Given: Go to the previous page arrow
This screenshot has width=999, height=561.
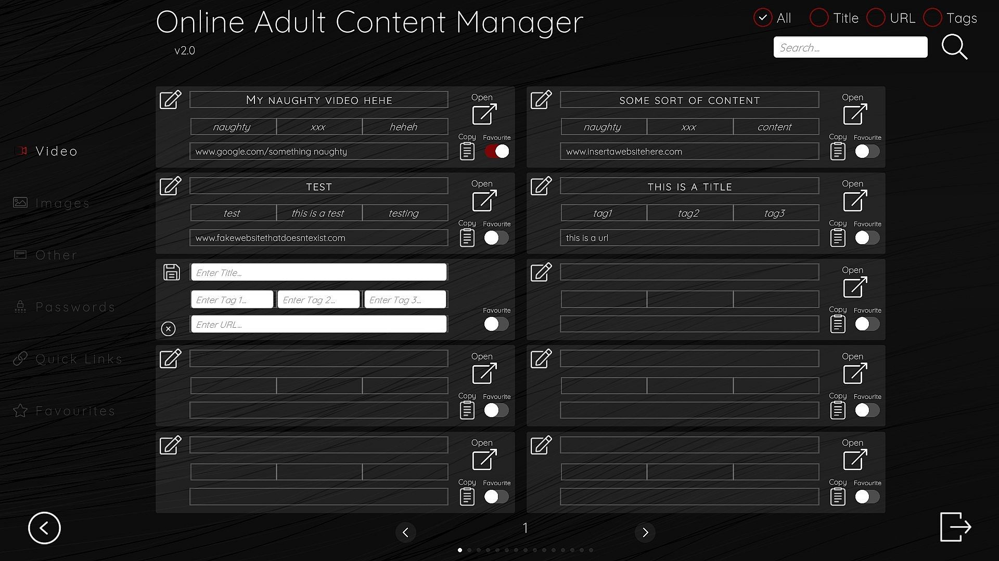Looking at the screenshot, I should (405, 532).
